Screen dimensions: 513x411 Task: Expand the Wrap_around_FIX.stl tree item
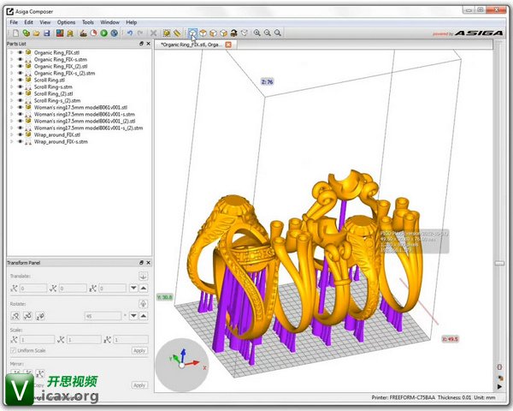tap(11, 134)
